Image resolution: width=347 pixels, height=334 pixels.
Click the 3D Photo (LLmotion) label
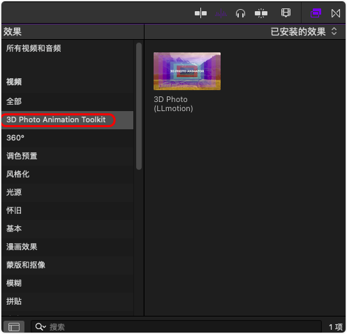(173, 104)
